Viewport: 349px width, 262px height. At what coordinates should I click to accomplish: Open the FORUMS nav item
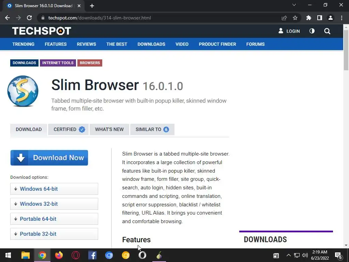coord(255,44)
